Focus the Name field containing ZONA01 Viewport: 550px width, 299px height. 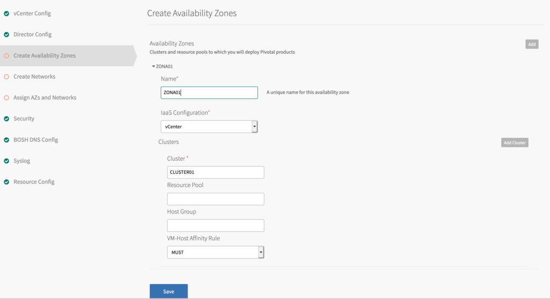click(209, 92)
